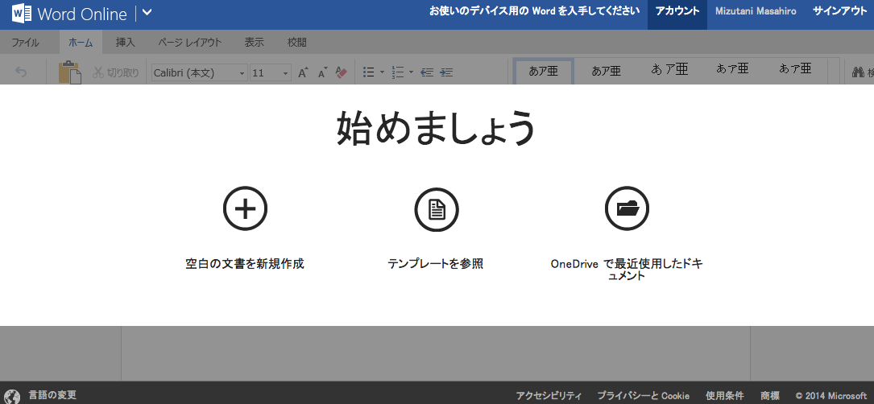Click the アカウント button in header
The height and width of the screenshot is (404, 874).
pos(677,11)
